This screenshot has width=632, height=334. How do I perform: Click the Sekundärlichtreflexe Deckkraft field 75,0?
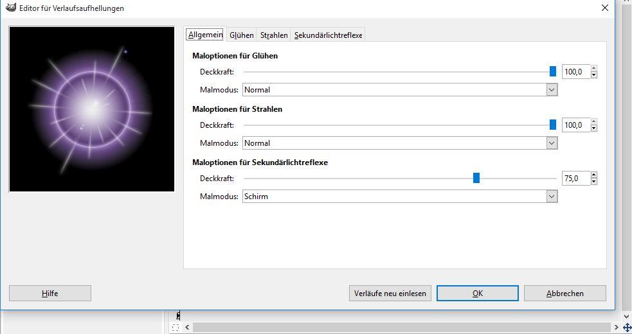pyautogui.click(x=576, y=178)
